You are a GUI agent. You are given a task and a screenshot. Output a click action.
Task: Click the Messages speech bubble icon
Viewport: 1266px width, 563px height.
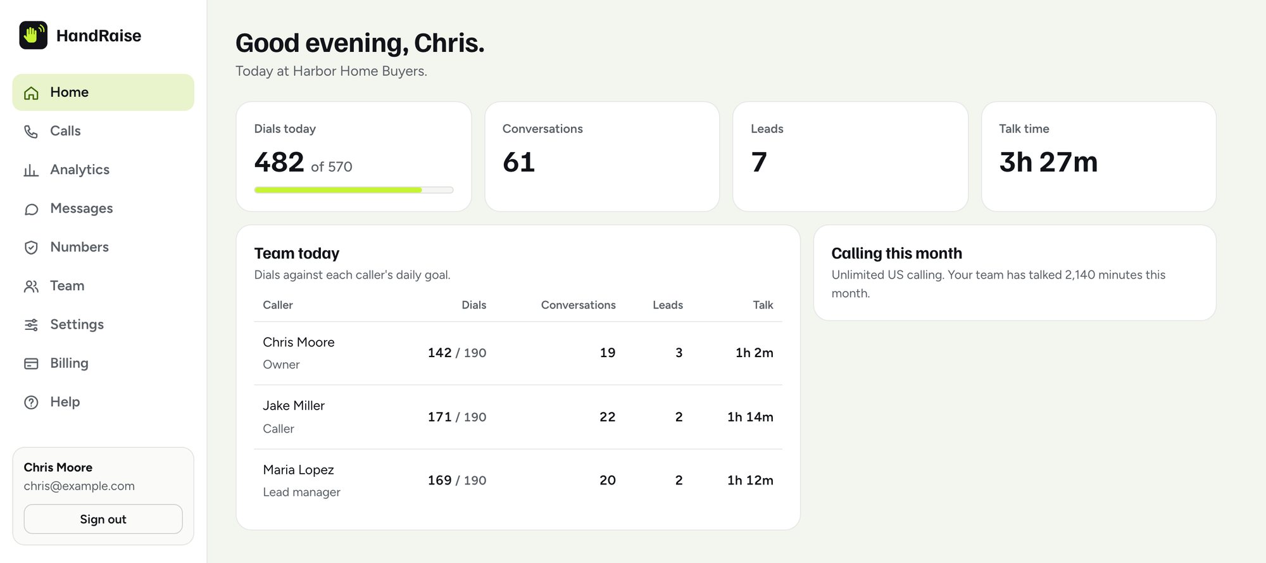click(x=31, y=209)
